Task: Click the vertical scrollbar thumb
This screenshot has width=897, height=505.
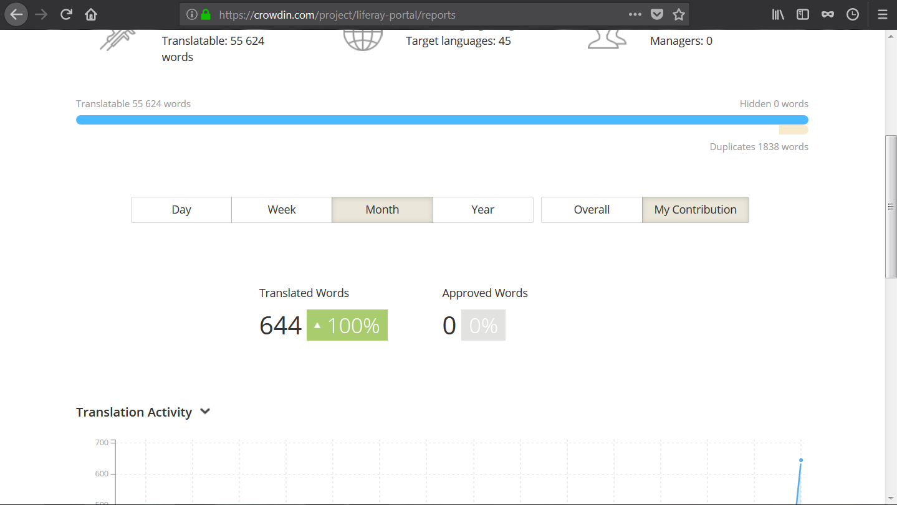Action: click(891, 207)
